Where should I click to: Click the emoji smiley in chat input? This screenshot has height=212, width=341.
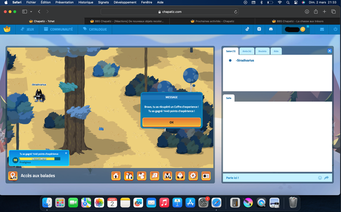click(320, 178)
